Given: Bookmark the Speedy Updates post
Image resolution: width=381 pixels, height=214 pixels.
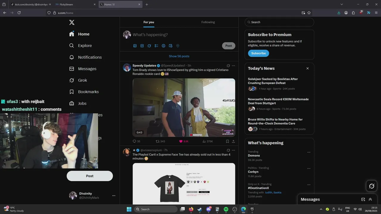Looking at the screenshot, I should tap(227, 141).
